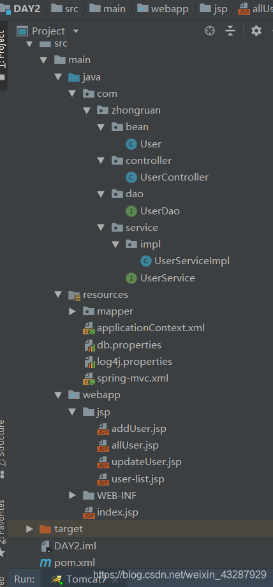273x587 pixels.
Task: Click user-list.jsp file icon
Action: point(103,479)
